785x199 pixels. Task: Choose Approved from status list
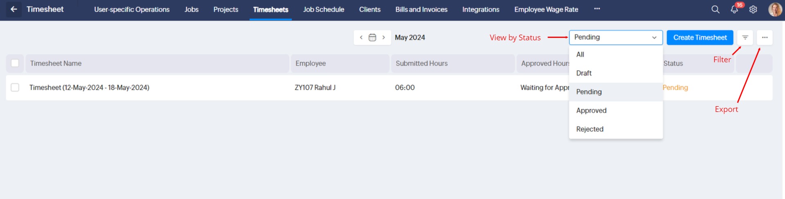tap(591, 110)
